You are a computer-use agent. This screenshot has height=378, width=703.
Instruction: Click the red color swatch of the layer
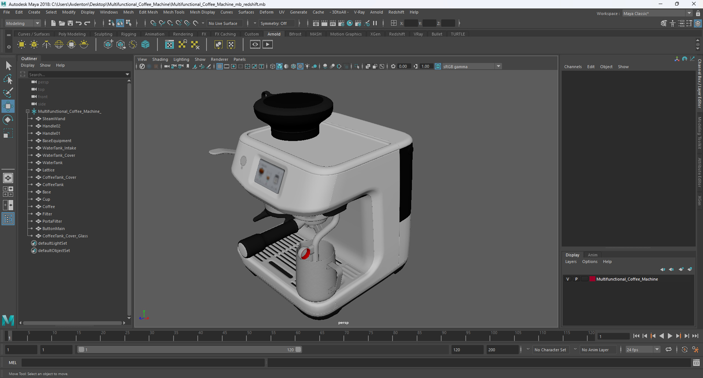(x=592, y=279)
